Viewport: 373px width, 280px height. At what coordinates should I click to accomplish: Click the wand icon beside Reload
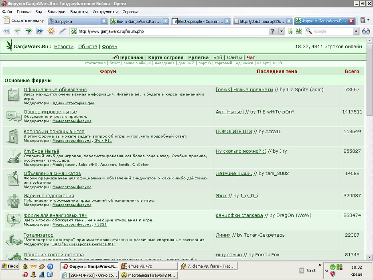pos(63,31)
